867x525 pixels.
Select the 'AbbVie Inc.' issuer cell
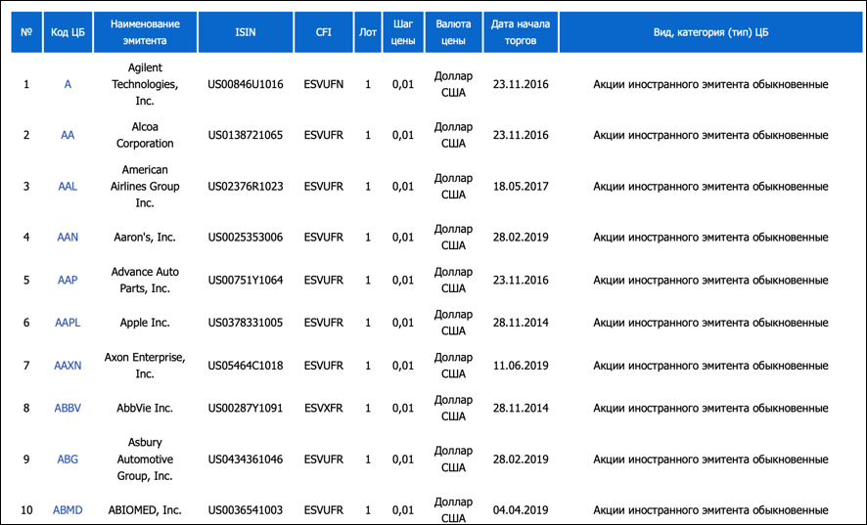145,408
